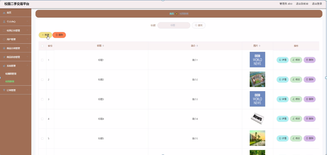The height and width of the screenshot is (155, 327).
Task: Open 详情 for row 标题5
Action: (x=283, y=138)
